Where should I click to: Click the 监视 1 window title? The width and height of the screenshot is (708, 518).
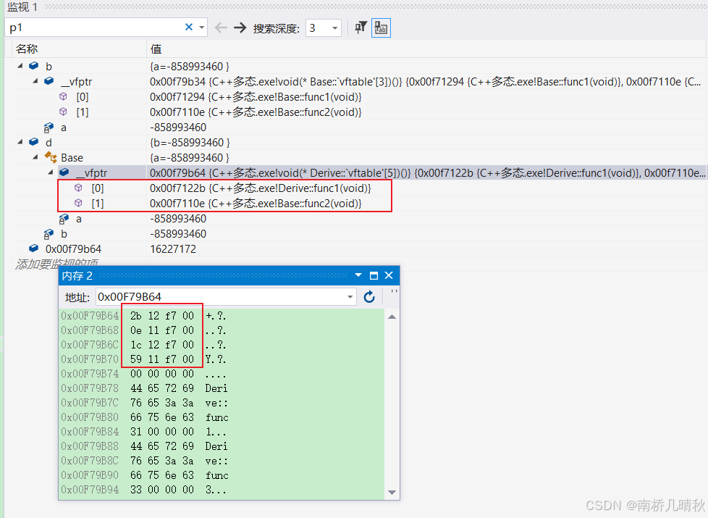[22, 7]
